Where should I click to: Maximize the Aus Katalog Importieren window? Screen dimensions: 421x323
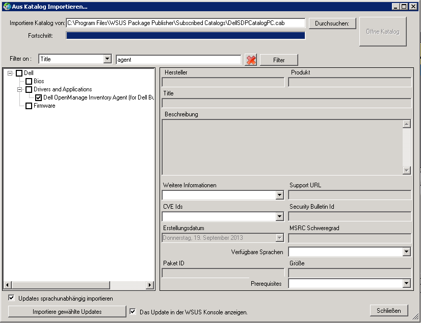click(404, 7)
